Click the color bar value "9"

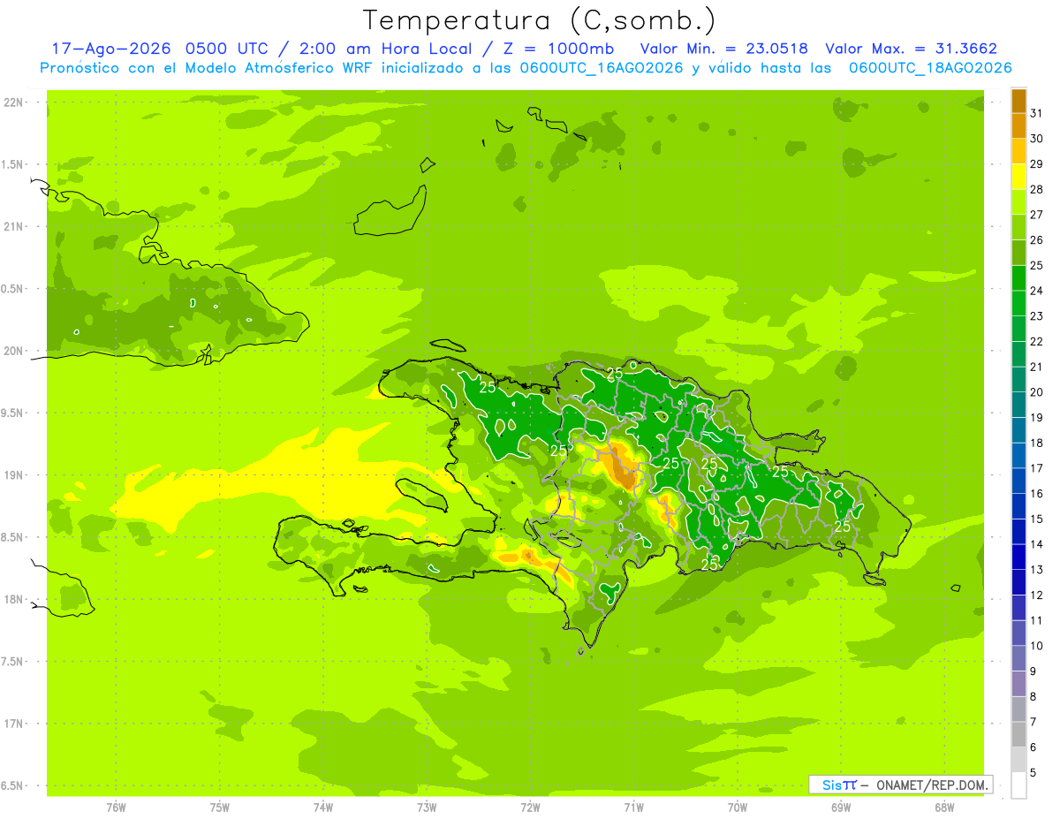1033,671
